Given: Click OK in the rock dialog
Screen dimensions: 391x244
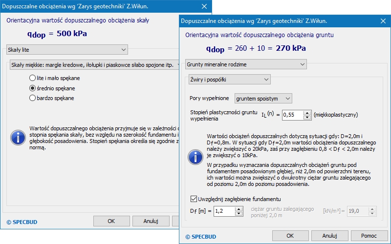Looking at the screenshot, I should 111,221.
